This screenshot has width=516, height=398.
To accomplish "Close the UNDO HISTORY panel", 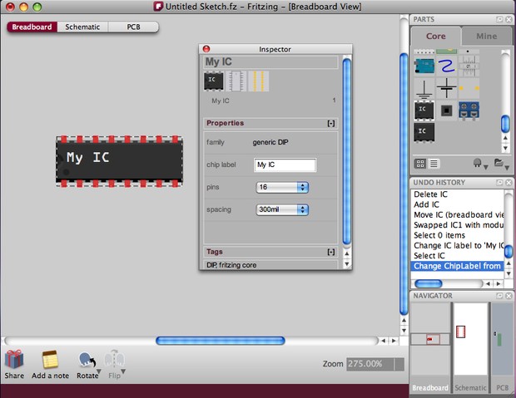I will 509,183.
